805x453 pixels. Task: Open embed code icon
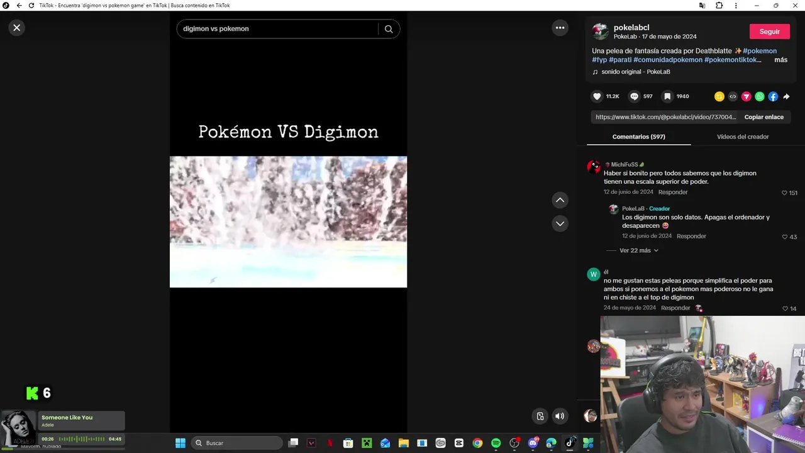(733, 96)
